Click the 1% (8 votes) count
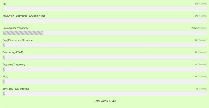 (x=201, y=89)
